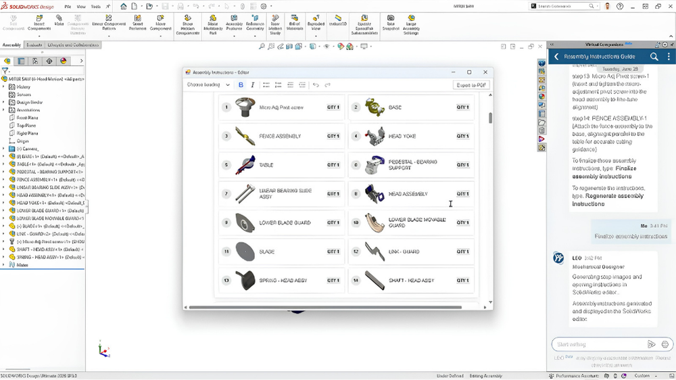
Task: Switch to Lifecycle and Collaboration tab
Action: tap(73, 45)
